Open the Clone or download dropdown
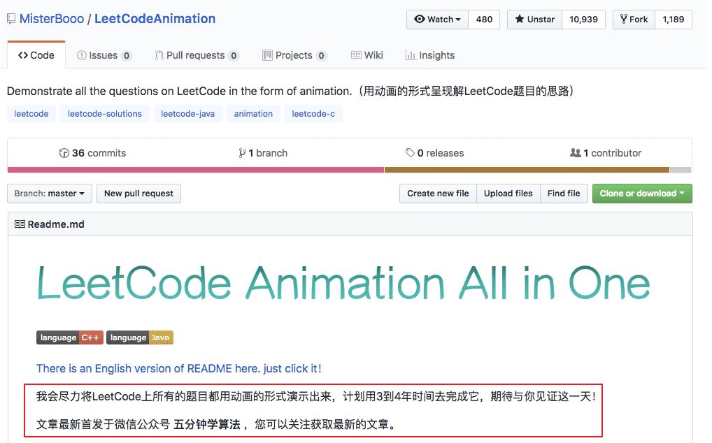This screenshot has height=443, width=712. (642, 194)
